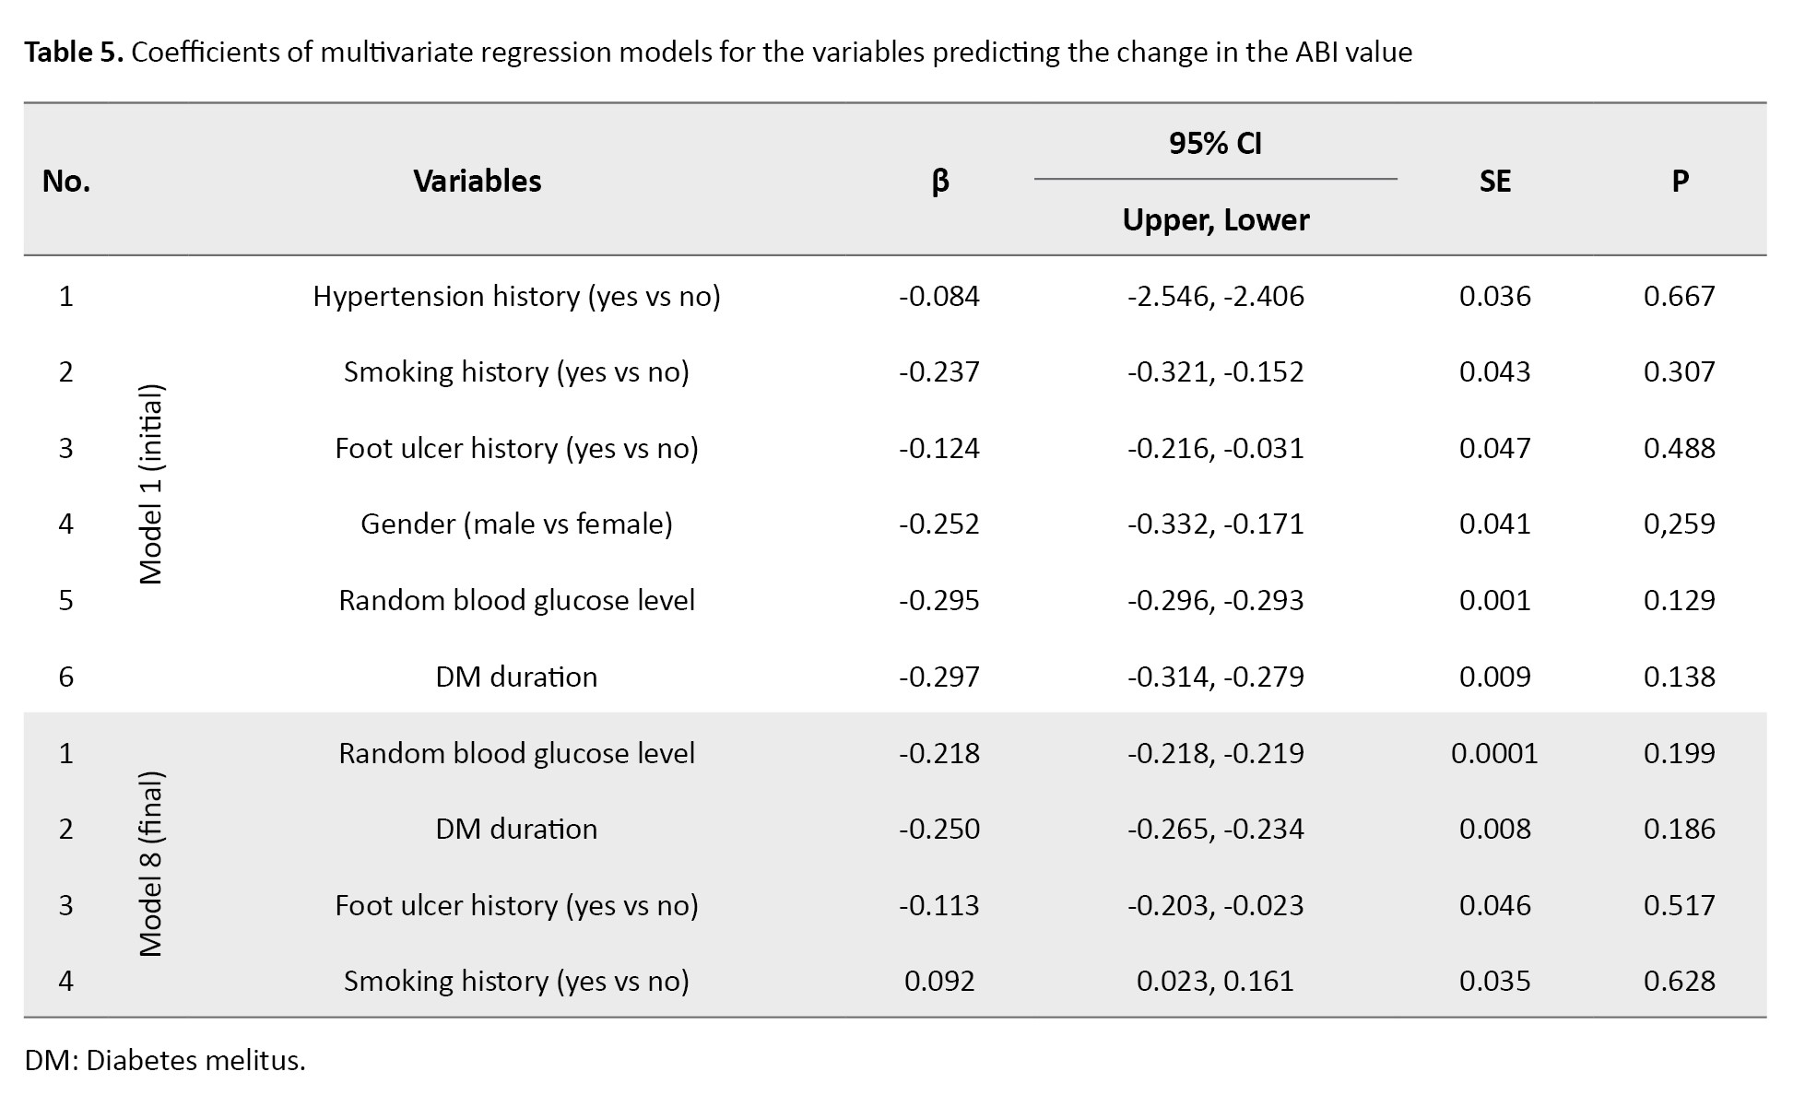Click the Hypertension history variable row
Image resolution: width=1805 pixels, height=1107 pixels.
pyautogui.click(x=516, y=296)
